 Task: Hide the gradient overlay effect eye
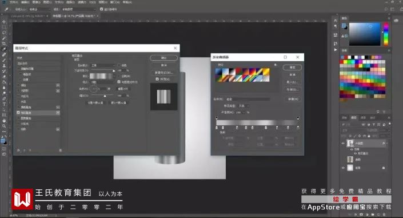click(356, 153)
